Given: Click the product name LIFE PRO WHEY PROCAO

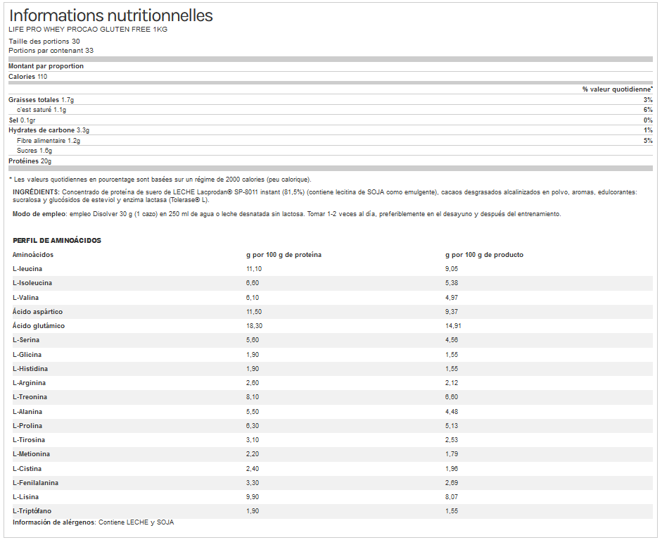Looking at the screenshot, I should click(88, 30).
